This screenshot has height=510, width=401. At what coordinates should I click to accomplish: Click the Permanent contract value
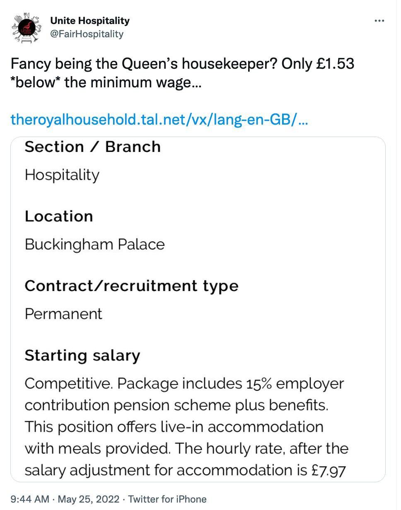pos(63,314)
